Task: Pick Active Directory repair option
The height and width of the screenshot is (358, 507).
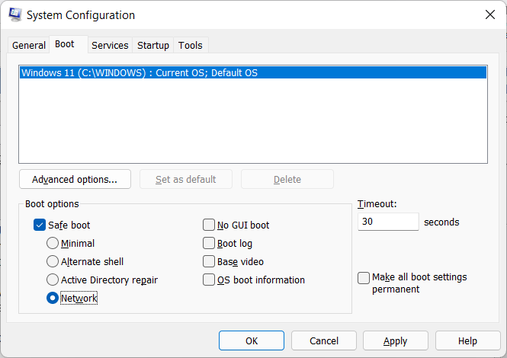Action: pyautogui.click(x=53, y=280)
